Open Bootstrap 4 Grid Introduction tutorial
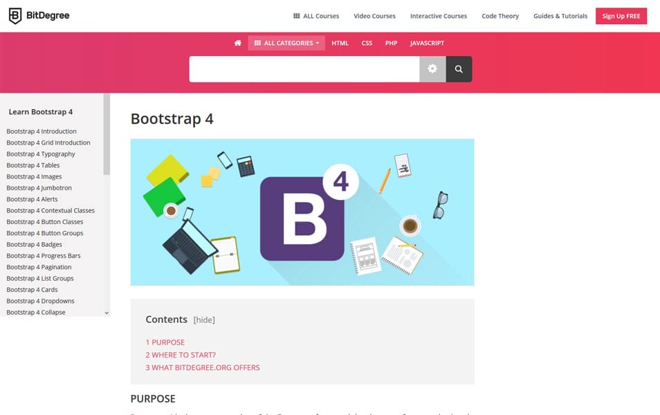The height and width of the screenshot is (415, 660). [x=48, y=142]
